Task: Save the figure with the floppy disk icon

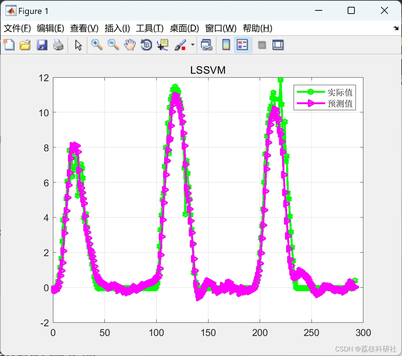Action: click(x=42, y=45)
